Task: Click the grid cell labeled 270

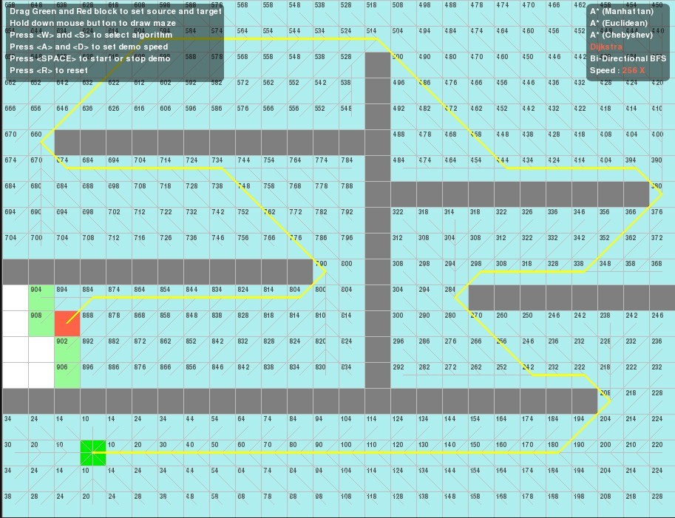Action: pos(481,324)
